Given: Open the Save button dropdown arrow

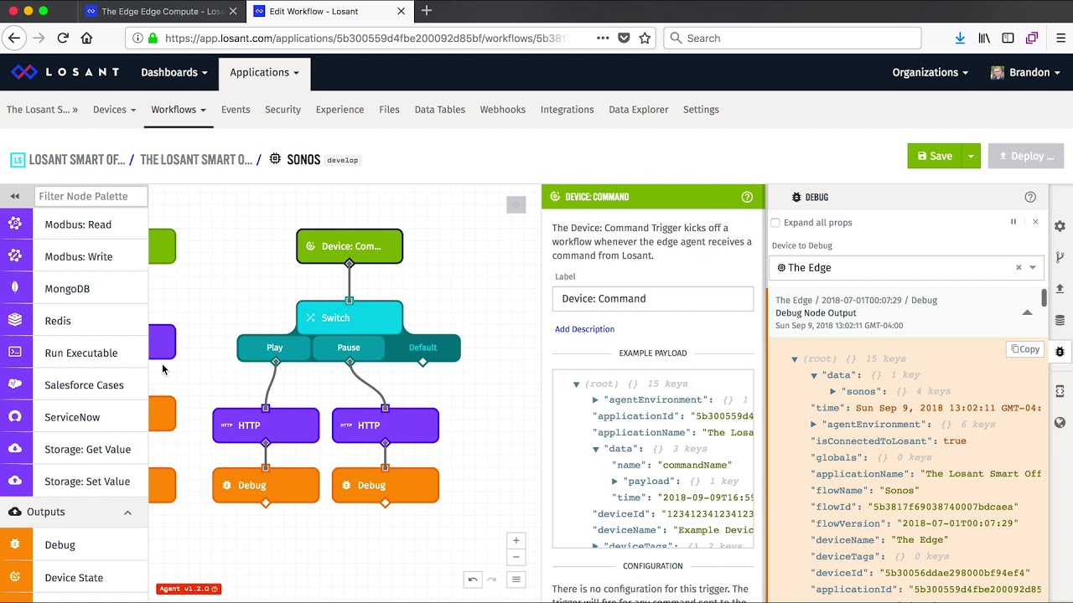Looking at the screenshot, I should (x=971, y=156).
